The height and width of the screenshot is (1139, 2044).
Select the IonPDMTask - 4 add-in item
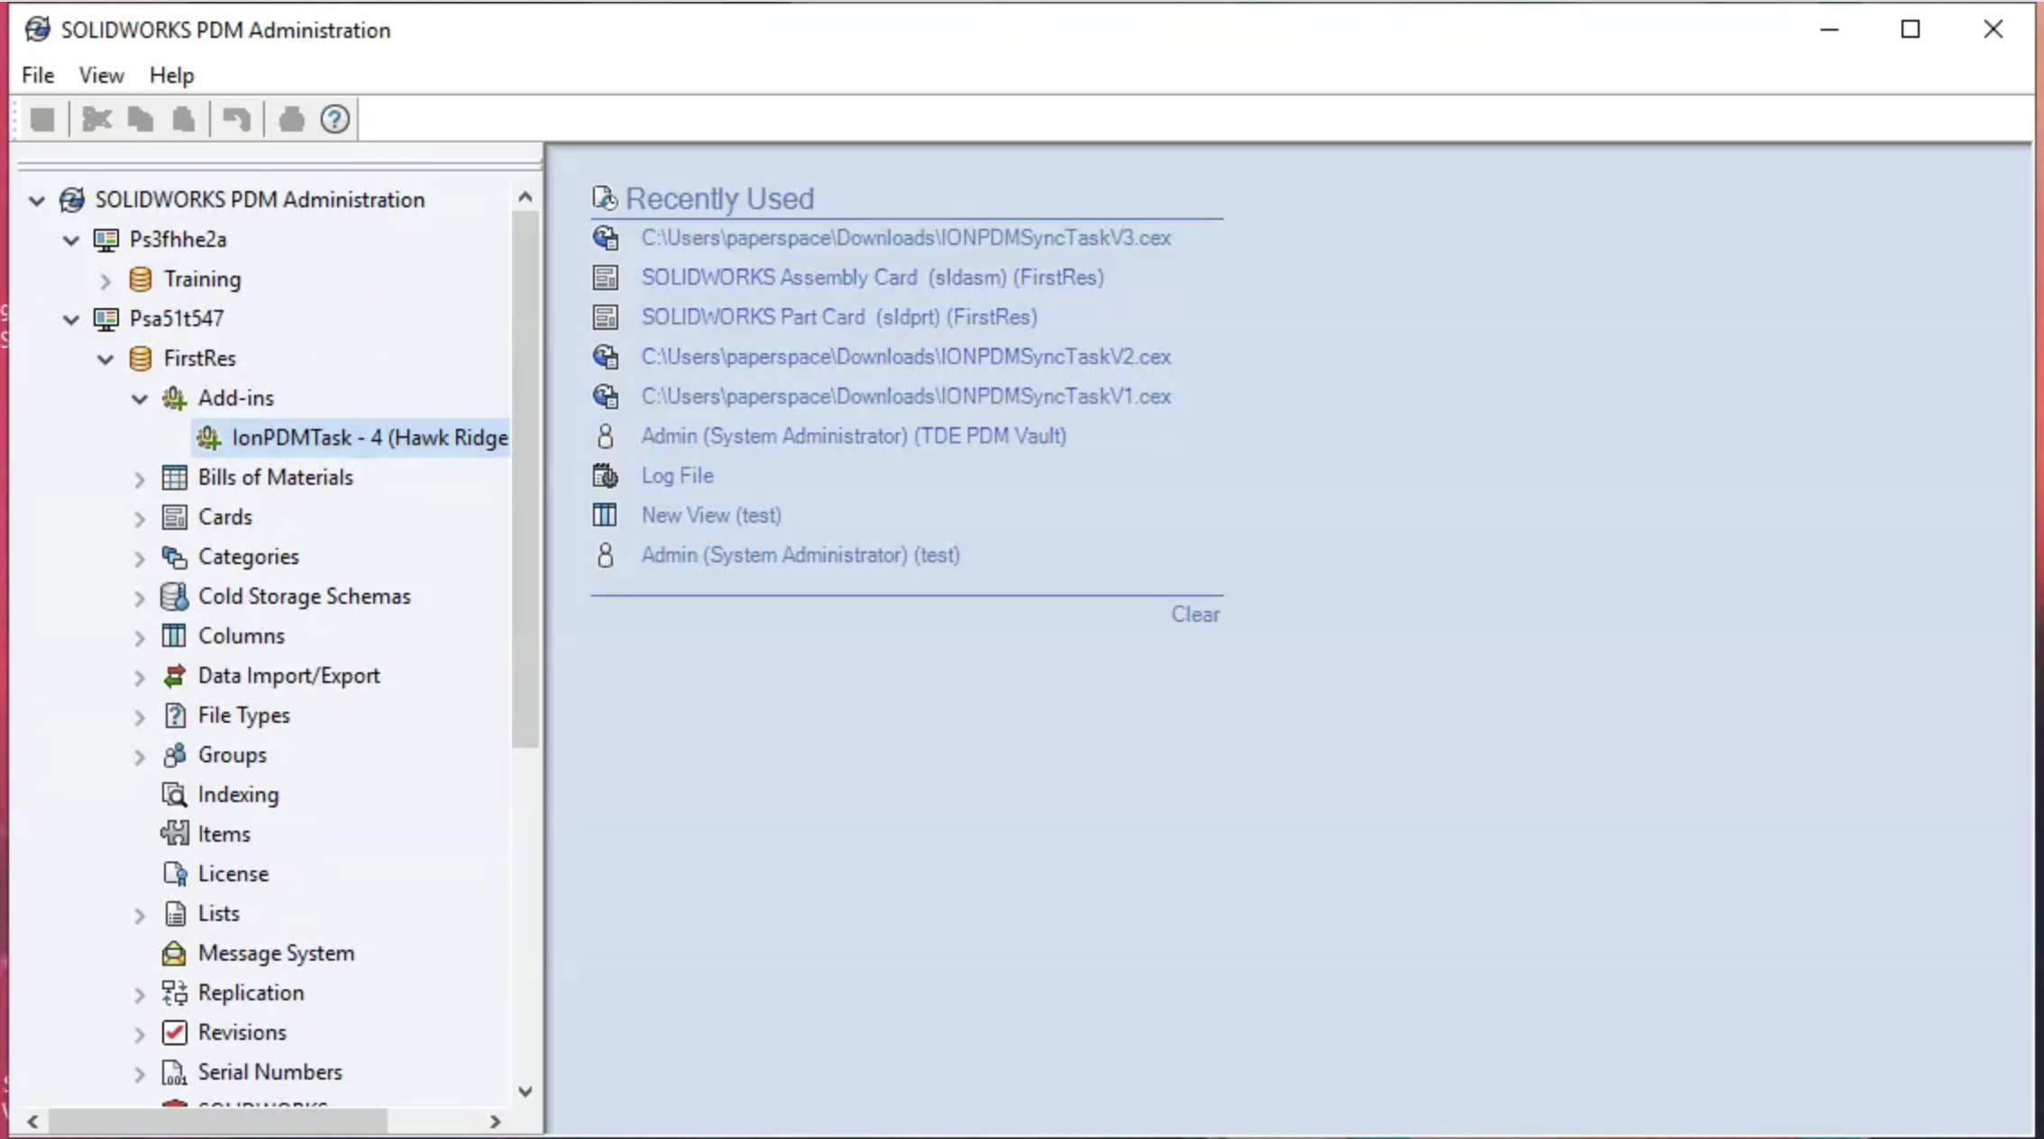click(x=370, y=438)
